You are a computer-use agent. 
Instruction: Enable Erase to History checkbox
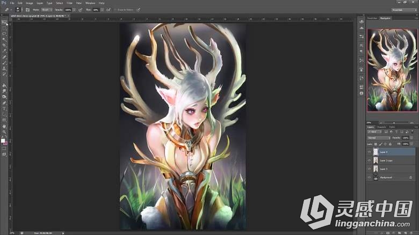click(115, 10)
